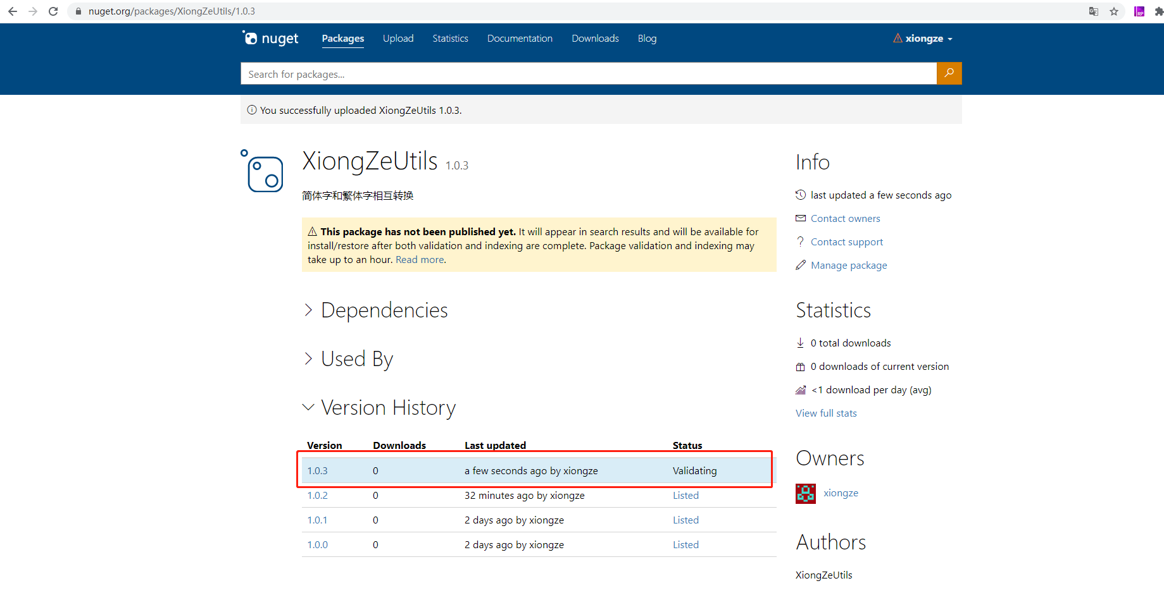Click the clock icon beside last updated
This screenshot has width=1164, height=600.
click(x=801, y=195)
